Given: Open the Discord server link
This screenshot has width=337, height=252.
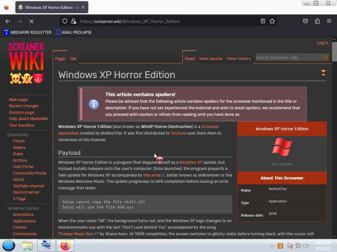Looking at the screenshot, I should tap(26, 192).
